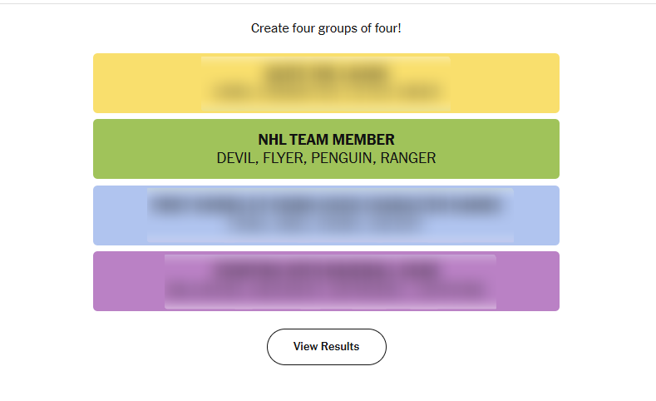Viewport: 656px width, 401px height.
Task: Click the blurred word list in purple card
Action: [x=330, y=291]
